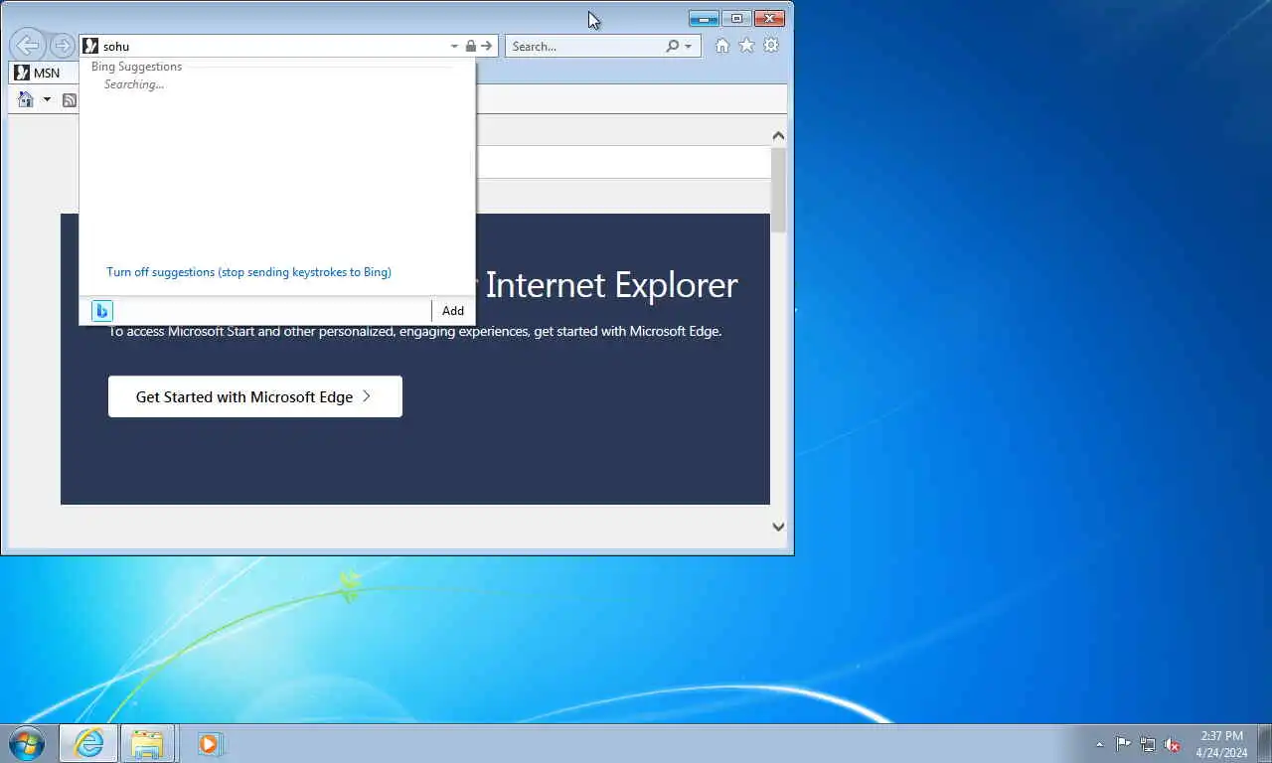The height and width of the screenshot is (763, 1272).
Task: Click the Add button in suggestions panel
Action: click(x=453, y=311)
